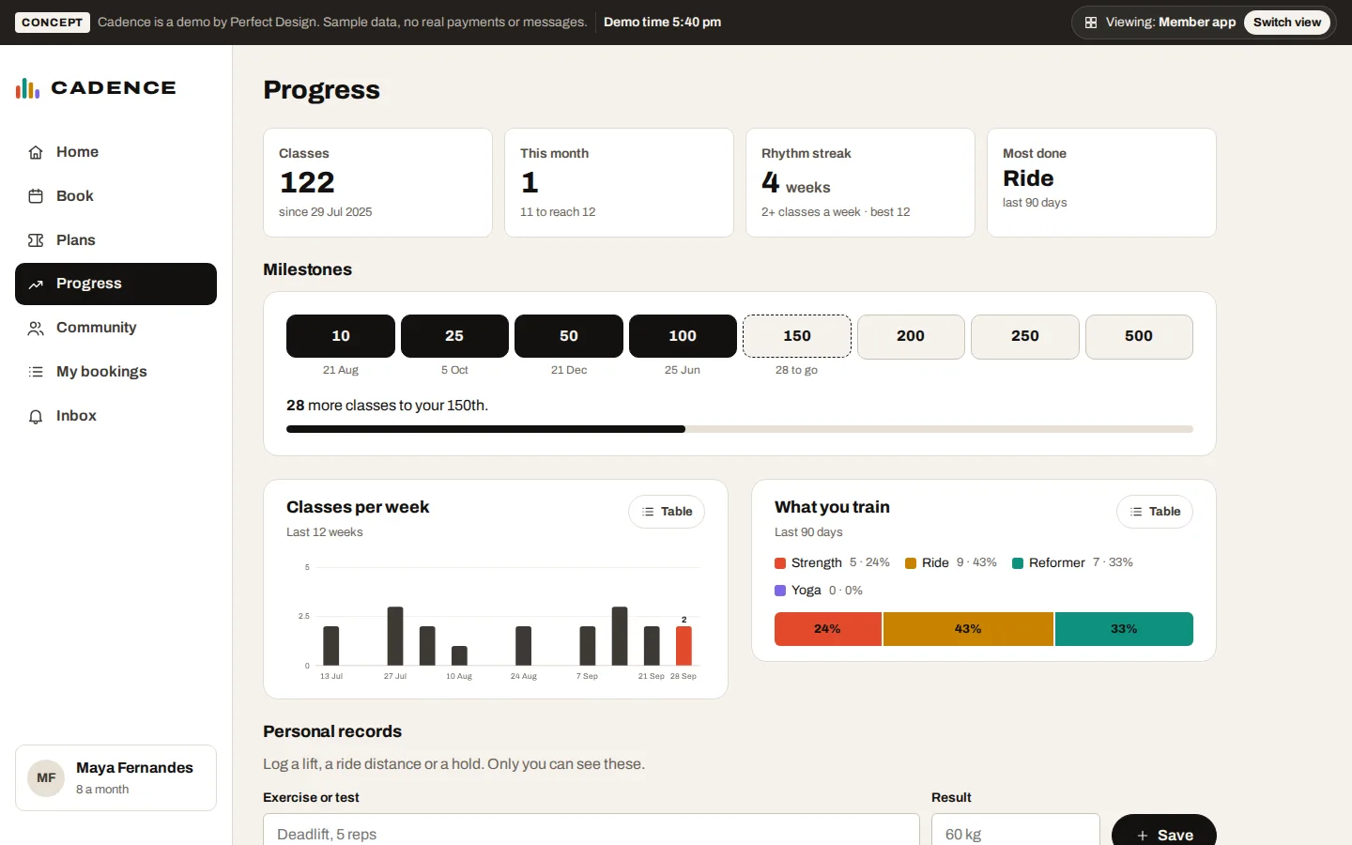
Task: Click the amber 43% Ride bar segment
Action: 968,629
